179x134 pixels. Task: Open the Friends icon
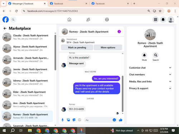[x=88, y=20]
